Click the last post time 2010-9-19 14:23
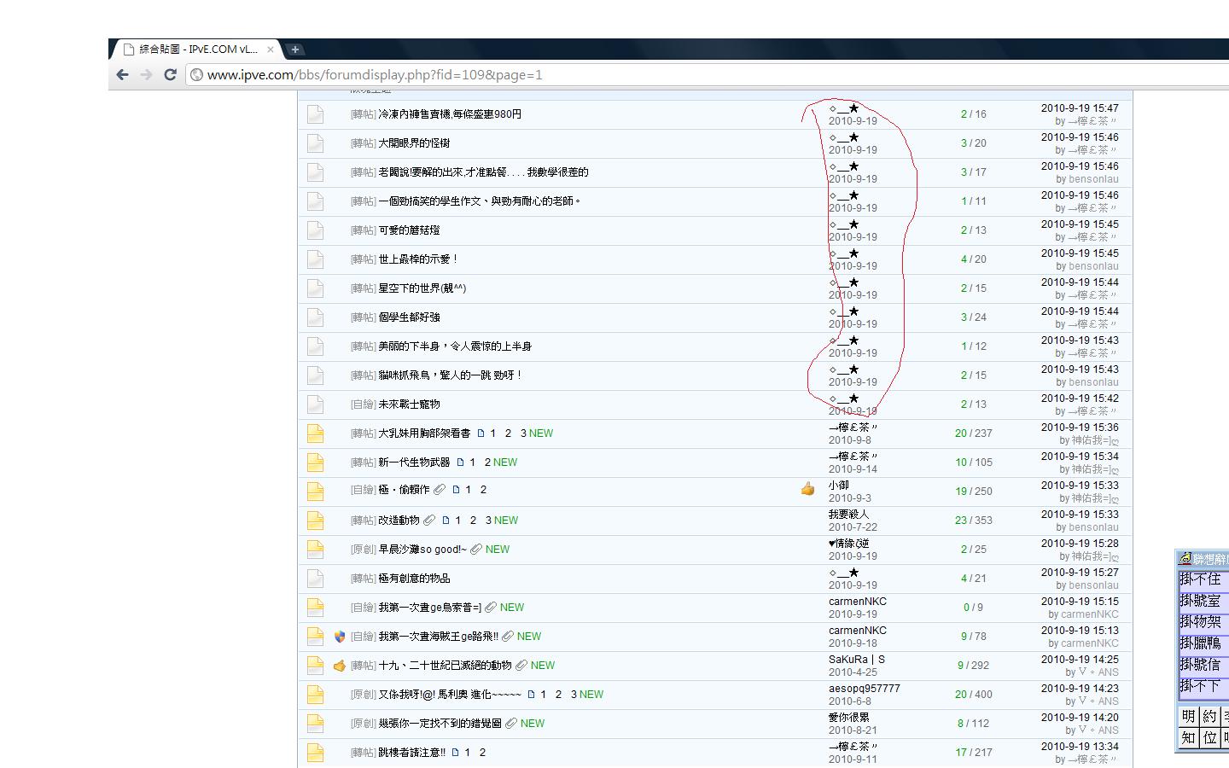 pos(1080,689)
